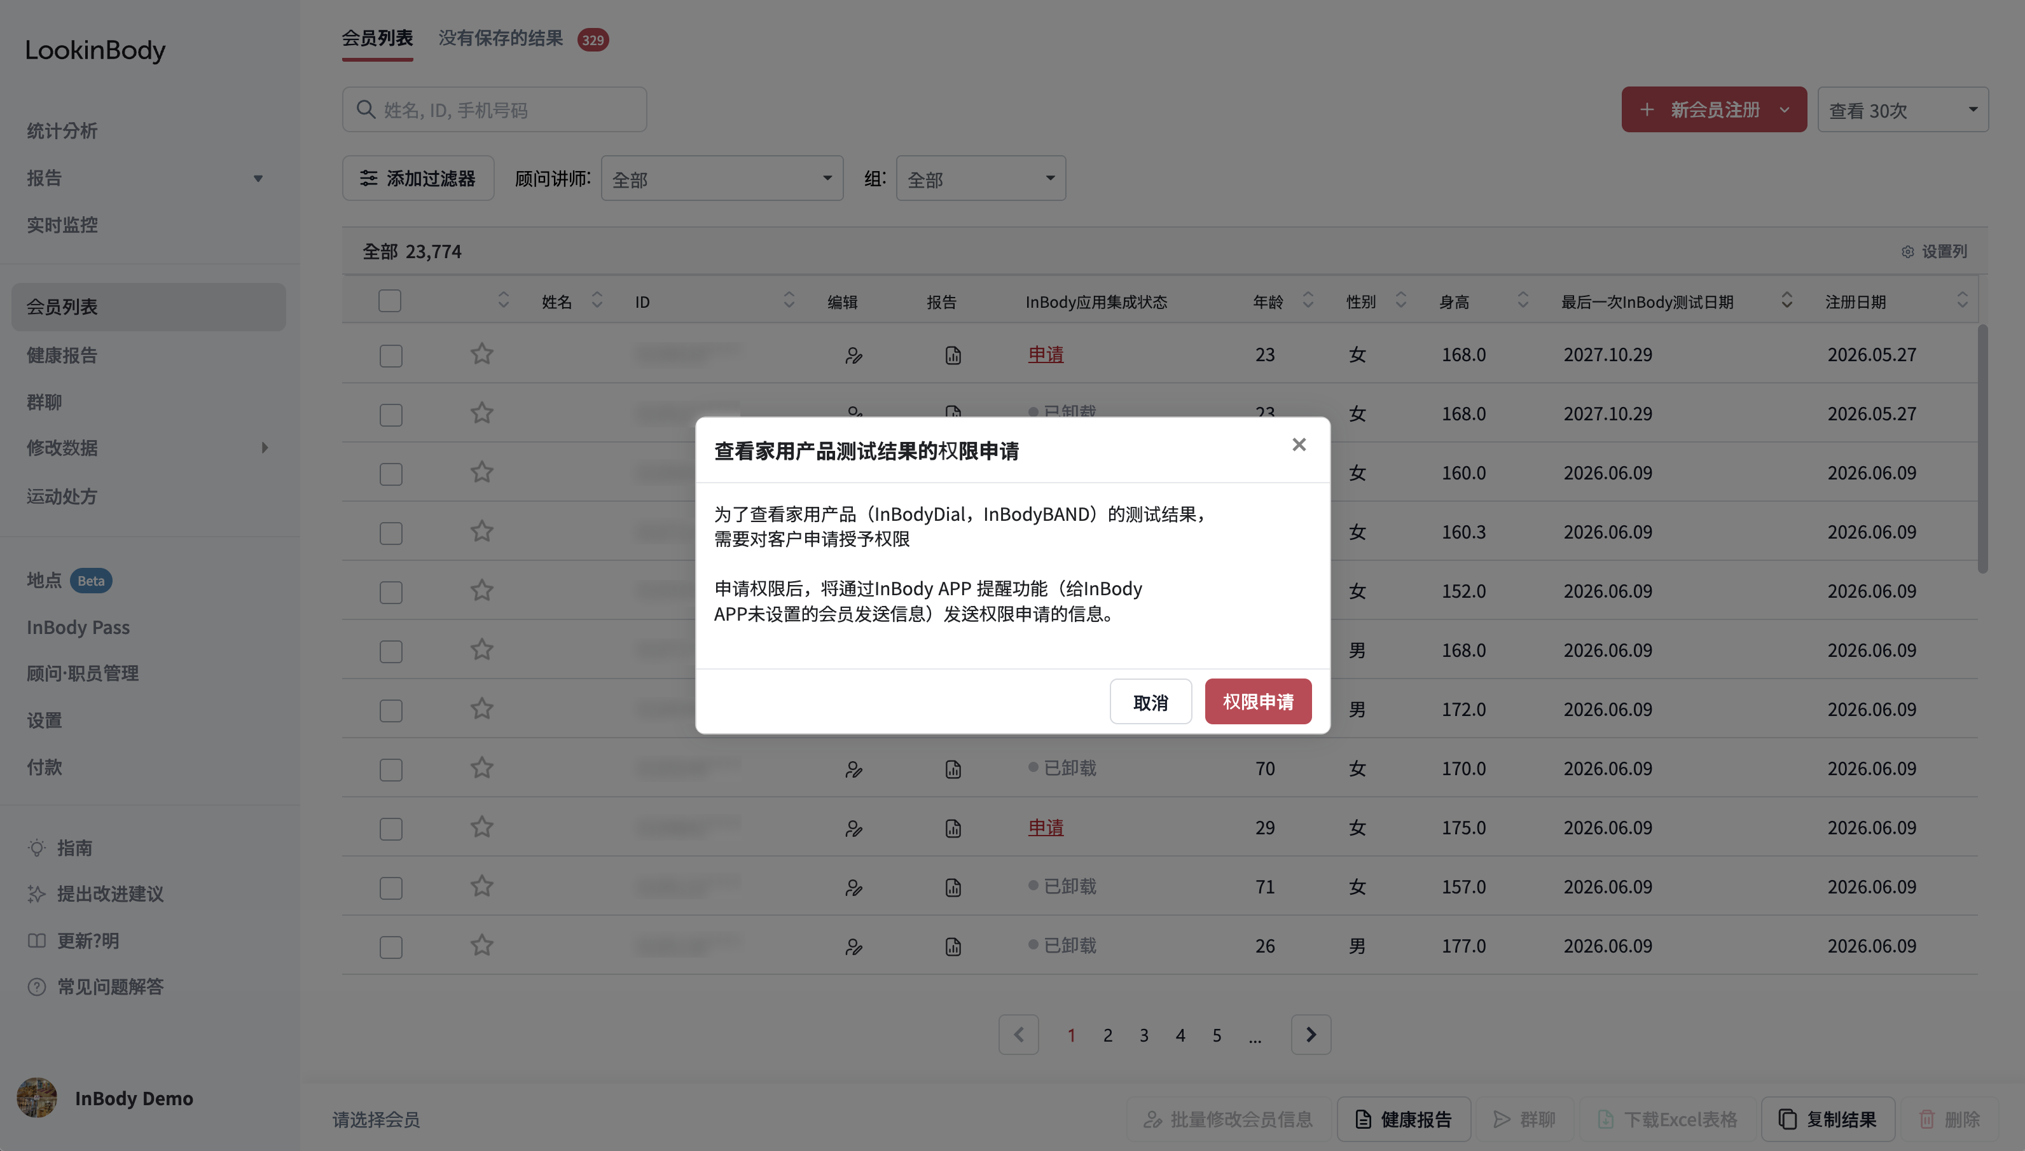Star the member with age 29
Image resolution: width=2025 pixels, height=1151 pixels.
481,827
